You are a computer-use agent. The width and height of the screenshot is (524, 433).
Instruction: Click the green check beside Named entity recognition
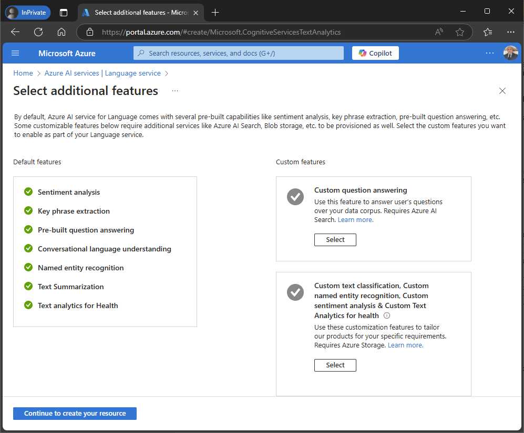click(28, 268)
